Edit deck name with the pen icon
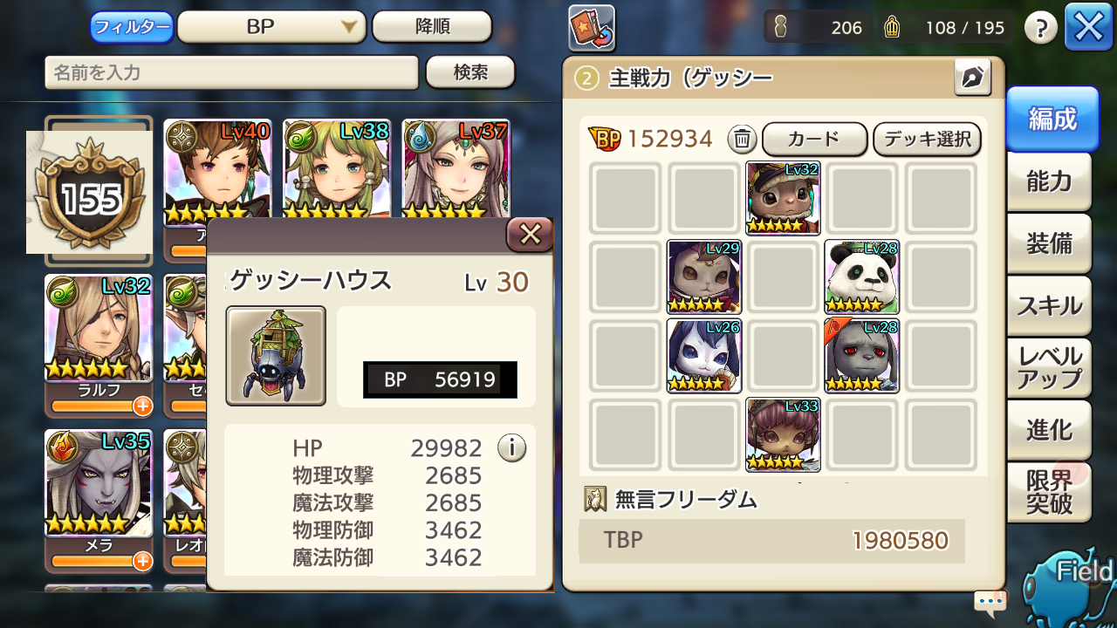Screen dimensions: 1117x628 (x=973, y=78)
